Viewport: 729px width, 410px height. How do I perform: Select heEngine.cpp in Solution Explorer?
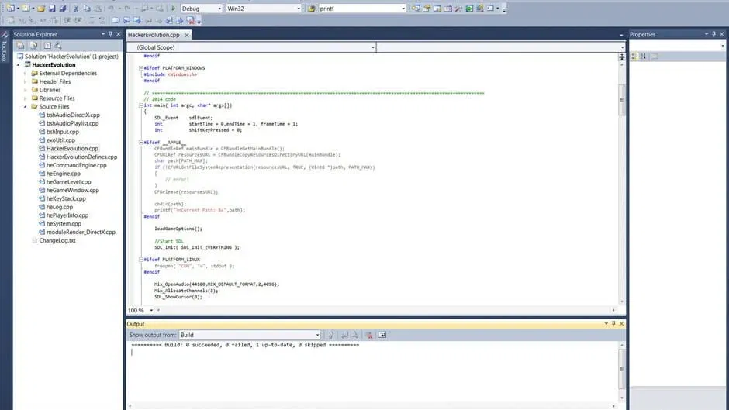(64, 174)
